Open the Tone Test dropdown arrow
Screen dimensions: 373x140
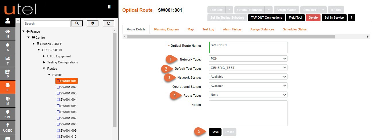click(323, 10)
